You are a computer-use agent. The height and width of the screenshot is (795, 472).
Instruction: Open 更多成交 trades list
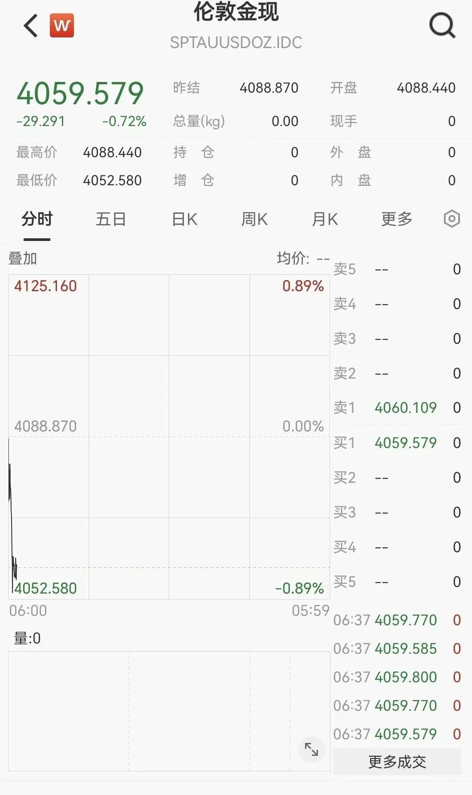pos(397,762)
